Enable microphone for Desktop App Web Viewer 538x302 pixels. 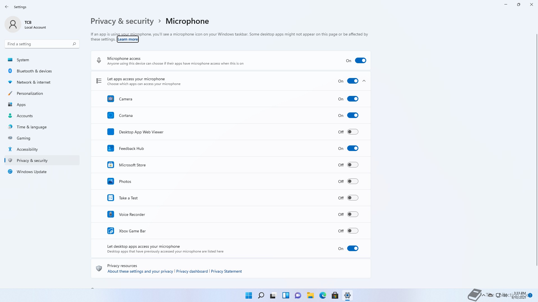coord(353,132)
